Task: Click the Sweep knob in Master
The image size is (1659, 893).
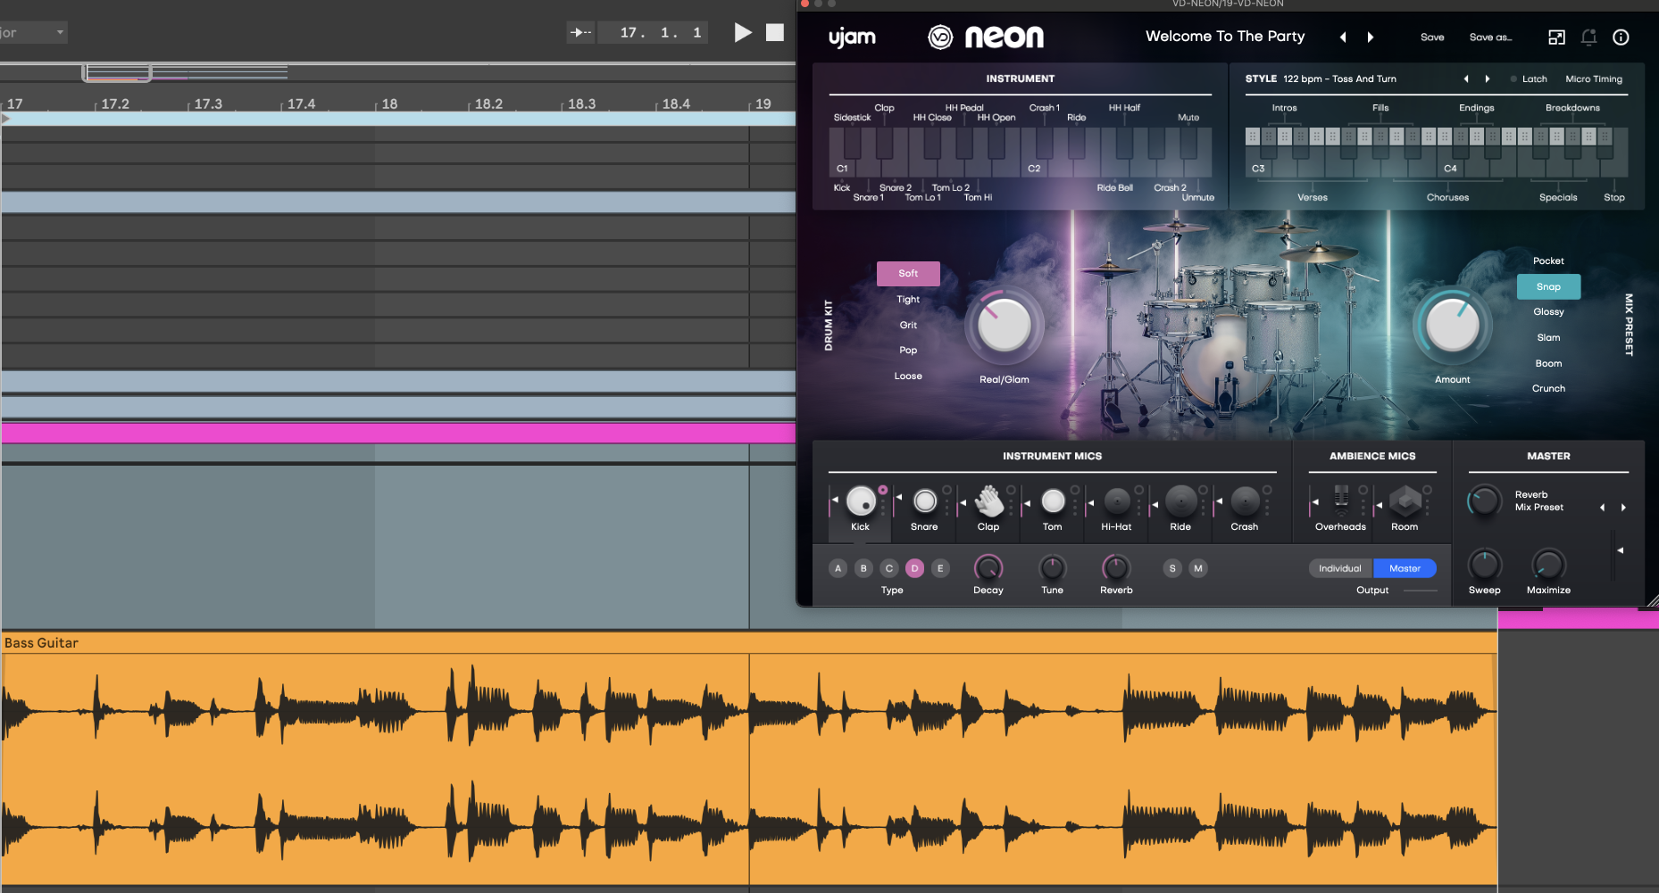Action: click(1484, 565)
